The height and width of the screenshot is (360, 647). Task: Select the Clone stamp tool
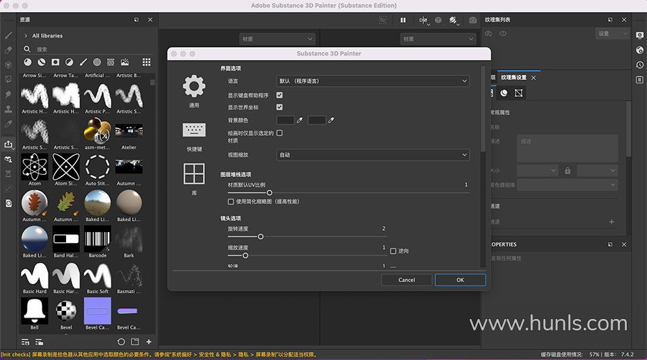(8, 109)
